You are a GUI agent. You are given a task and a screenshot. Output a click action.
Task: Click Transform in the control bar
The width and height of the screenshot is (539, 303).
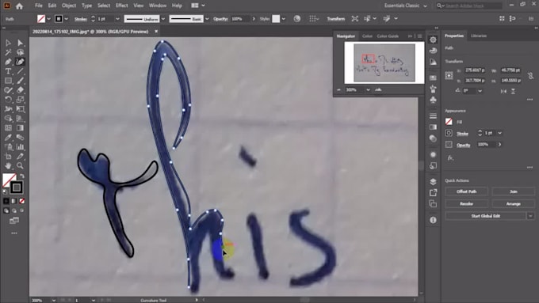click(x=335, y=19)
